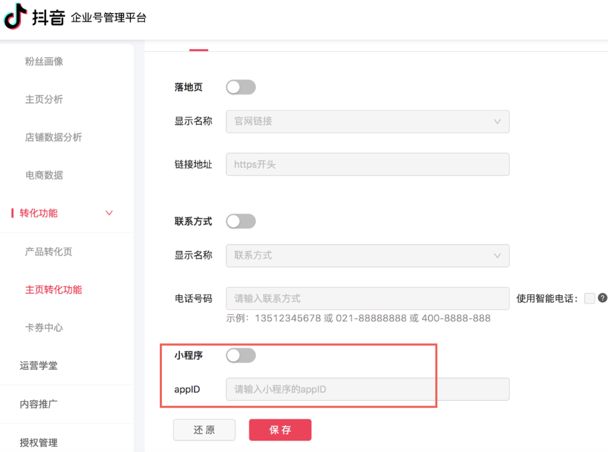Viewport: 608px width, 452px height.
Task: Open 卡券中心 from the sidebar
Action: 44,328
